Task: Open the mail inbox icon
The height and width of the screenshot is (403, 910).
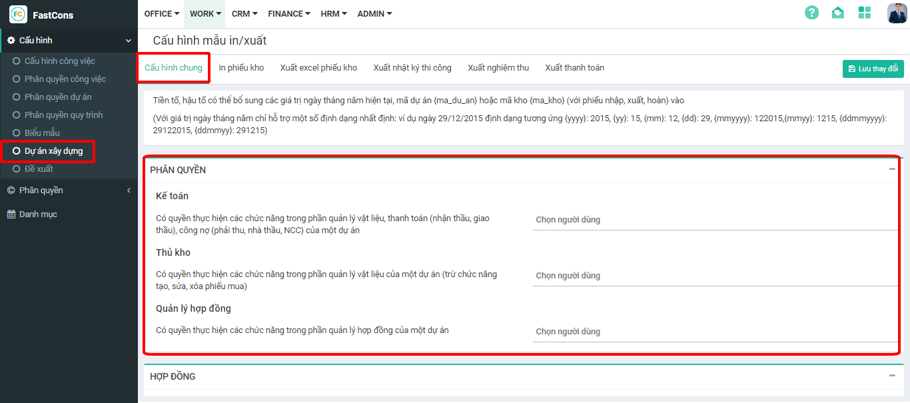Action: (838, 13)
